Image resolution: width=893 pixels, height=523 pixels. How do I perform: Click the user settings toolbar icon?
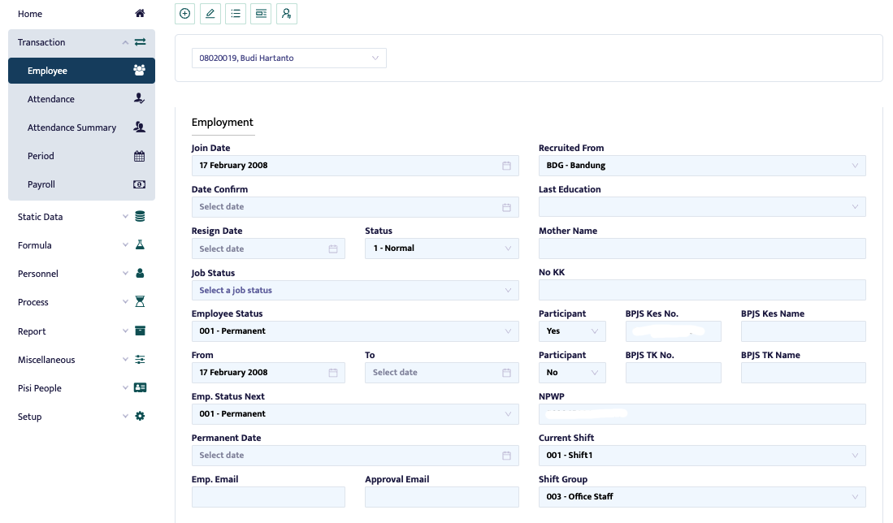click(286, 14)
